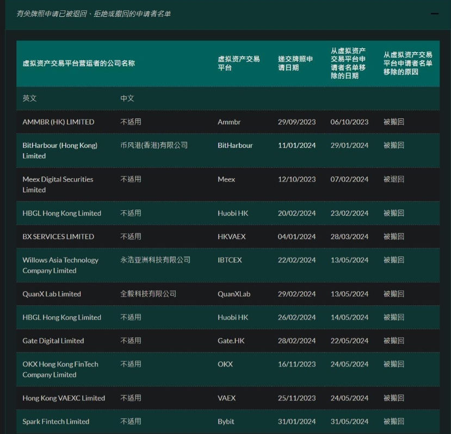Click Hong Kong VAEXC Limited entry
Image resolution: width=451 pixels, height=434 pixels.
pos(64,398)
